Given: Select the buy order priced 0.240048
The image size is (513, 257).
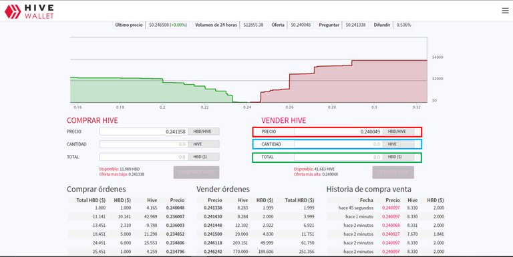Looking at the screenshot, I should pyautogui.click(x=126, y=208).
